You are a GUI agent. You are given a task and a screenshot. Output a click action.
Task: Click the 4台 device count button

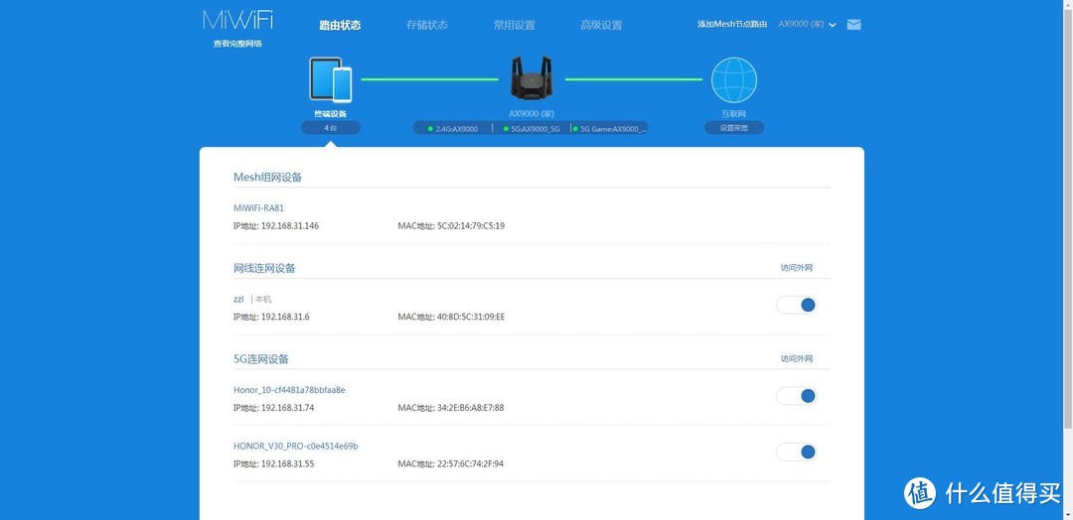pyautogui.click(x=331, y=128)
